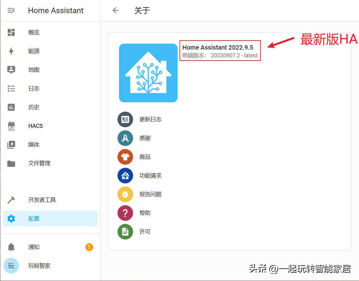Open the 概览 (Overview) dashboard icon

[11, 32]
